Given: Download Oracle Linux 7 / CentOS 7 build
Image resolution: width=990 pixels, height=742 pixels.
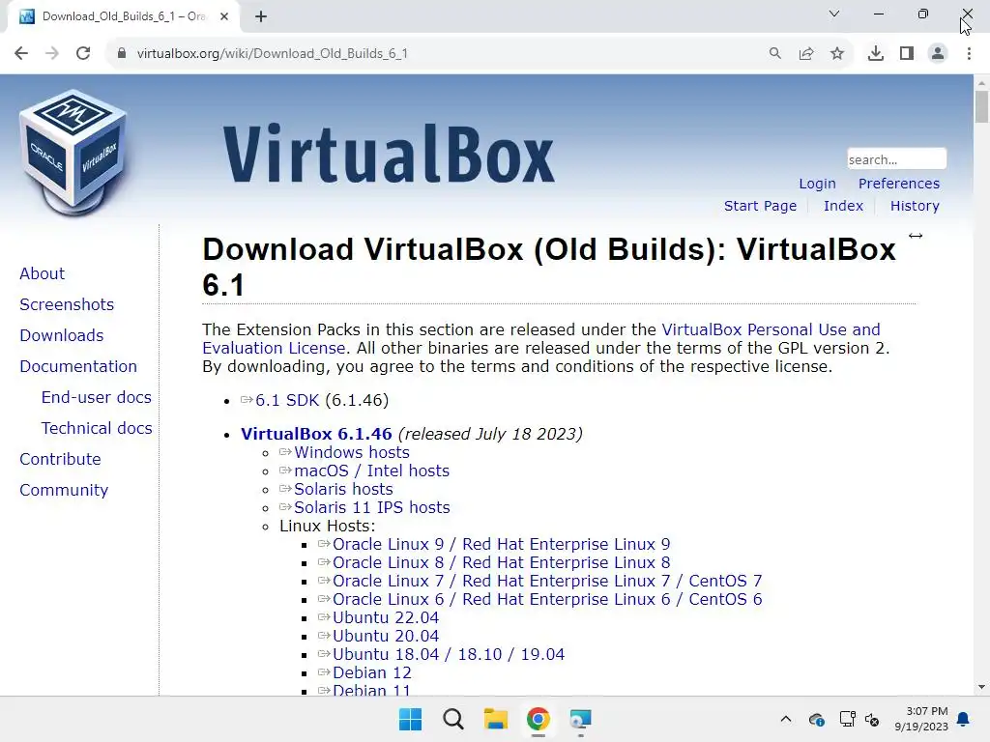Looking at the screenshot, I should click(547, 581).
